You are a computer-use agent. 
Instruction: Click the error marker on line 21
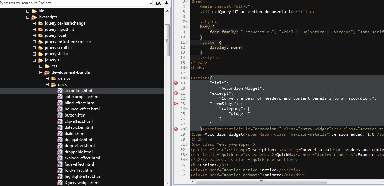click(x=176, y=93)
